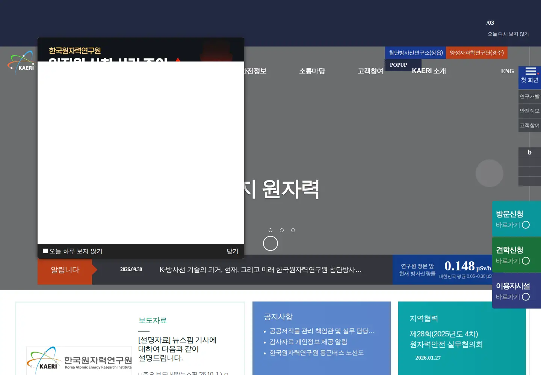Click the 한국원자력연구원 logo thumbnail in 보도자료

(79, 360)
